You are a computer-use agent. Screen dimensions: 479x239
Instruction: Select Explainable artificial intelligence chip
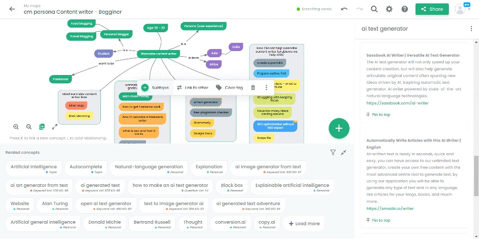tap(292, 187)
